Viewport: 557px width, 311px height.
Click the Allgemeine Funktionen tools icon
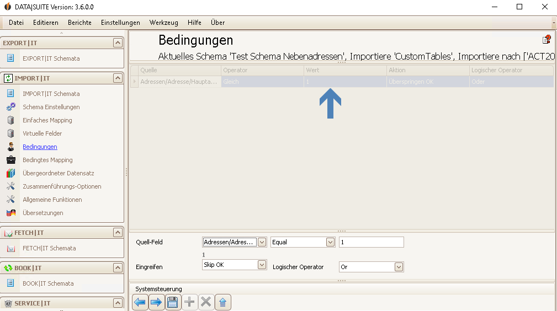[x=10, y=199]
